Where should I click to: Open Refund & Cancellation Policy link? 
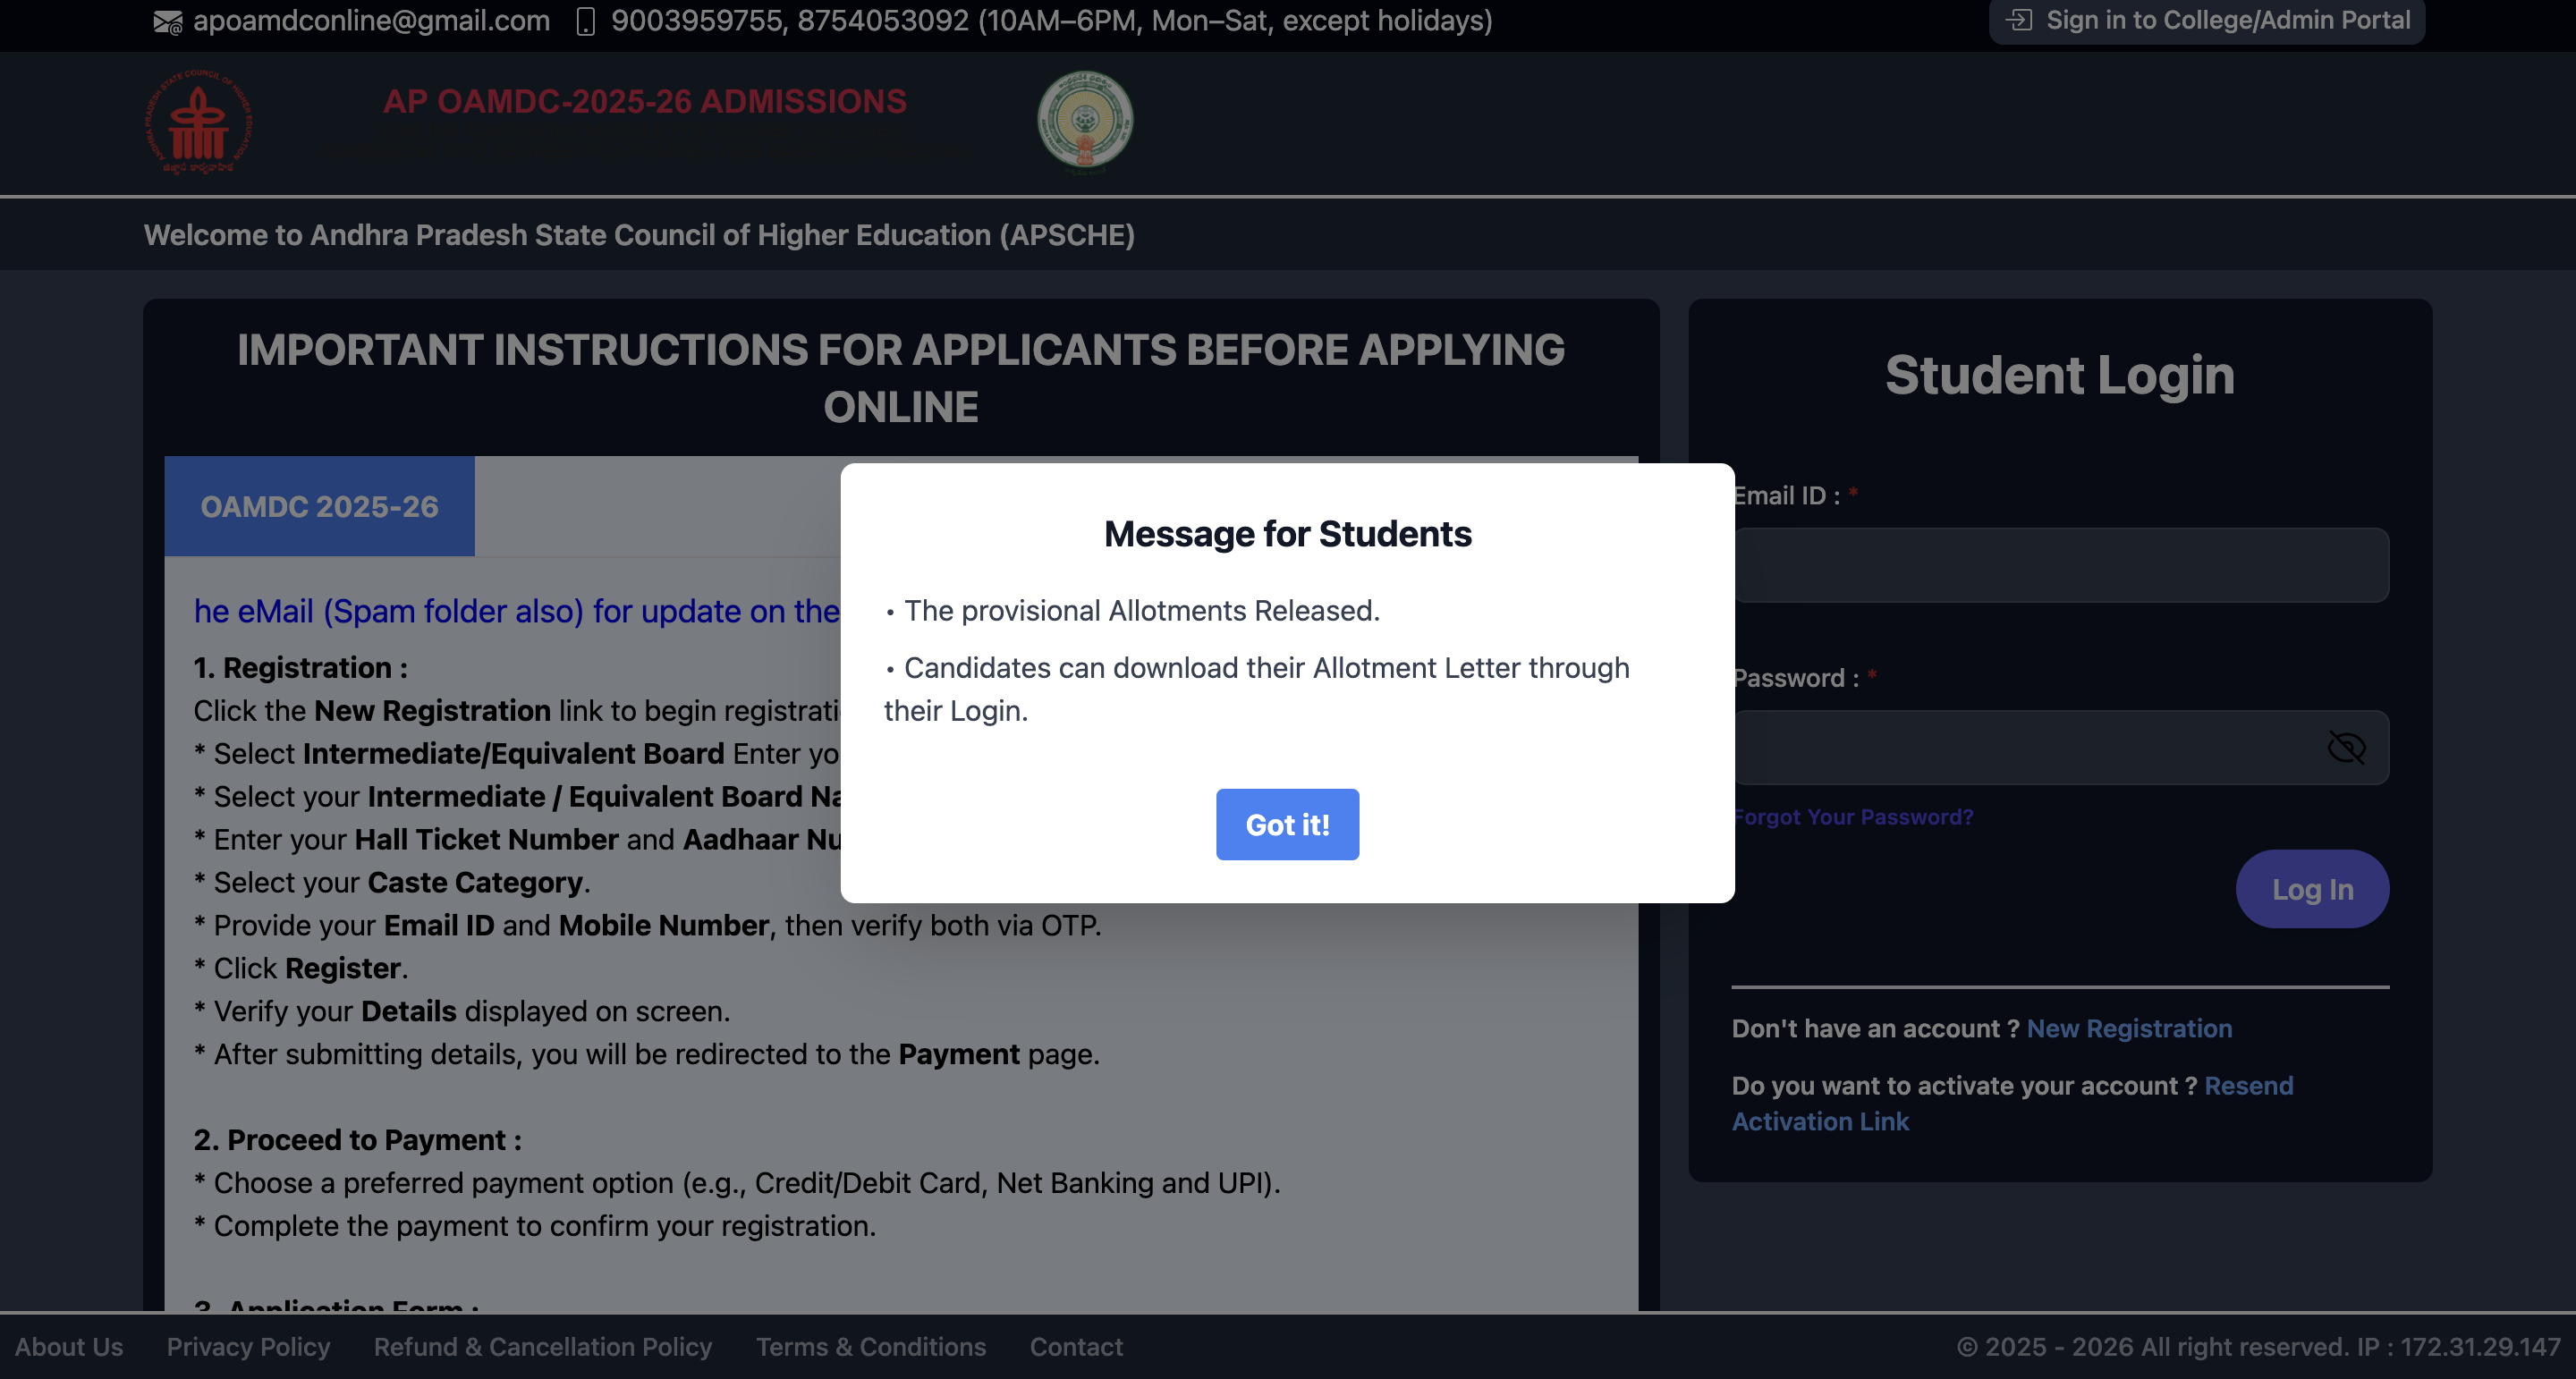[543, 1346]
